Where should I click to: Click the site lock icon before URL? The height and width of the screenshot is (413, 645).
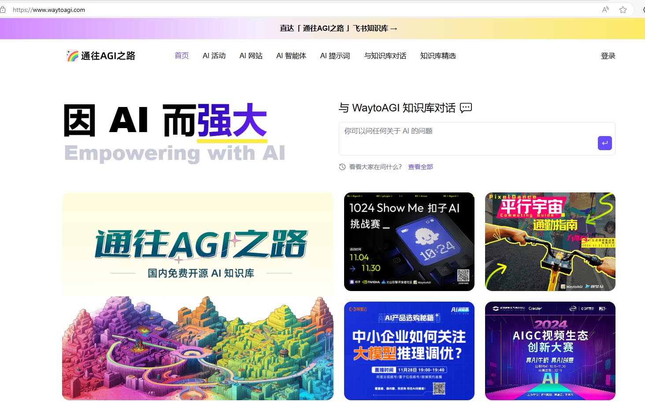pyautogui.click(x=3, y=10)
